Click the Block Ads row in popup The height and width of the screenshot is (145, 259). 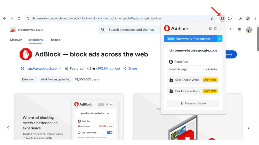tap(193, 62)
